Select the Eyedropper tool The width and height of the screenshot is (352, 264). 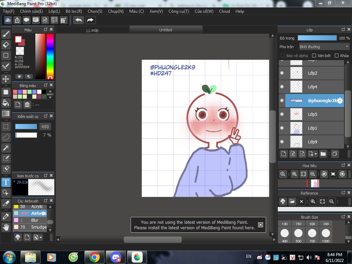[6, 217]
